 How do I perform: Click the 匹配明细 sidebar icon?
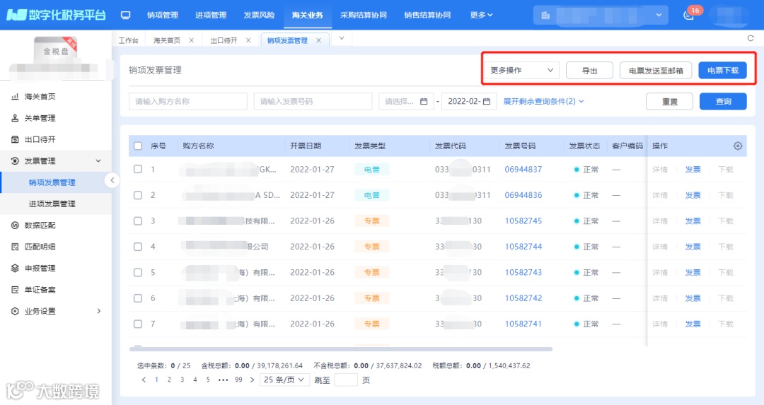point(15,246)
